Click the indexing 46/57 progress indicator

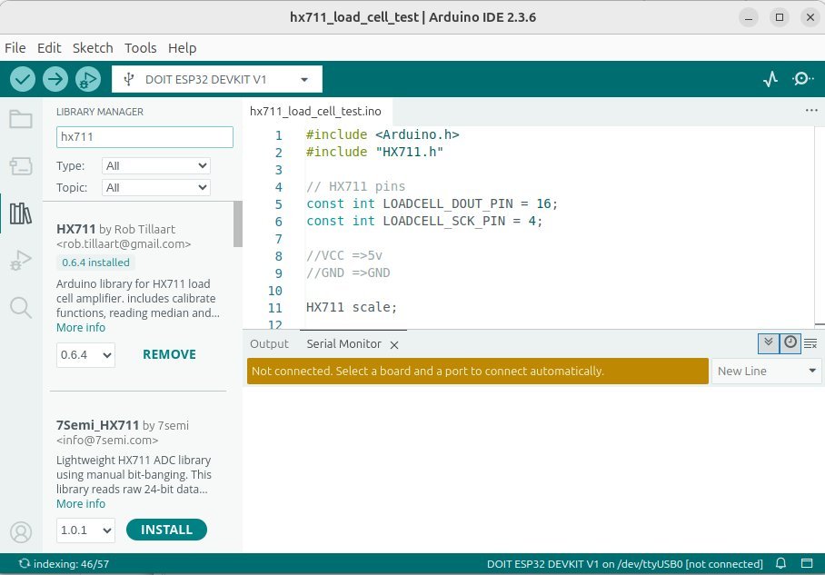[x=64, y=564]
